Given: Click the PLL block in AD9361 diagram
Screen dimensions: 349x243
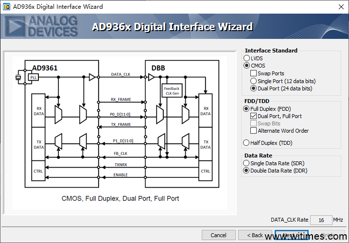Looking at the screenshot, I should 33,77.
